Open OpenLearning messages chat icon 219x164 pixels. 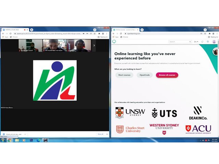[202, 42]
